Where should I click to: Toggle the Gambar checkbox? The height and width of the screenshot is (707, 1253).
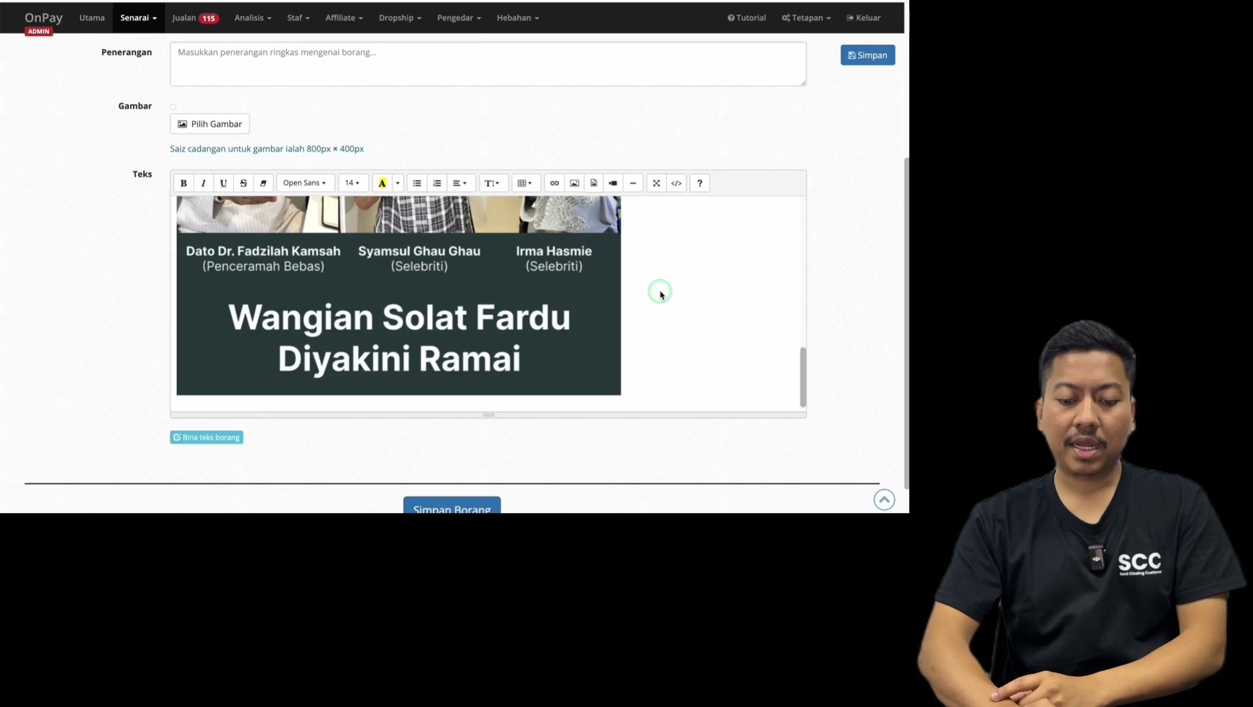pos(173,107)
